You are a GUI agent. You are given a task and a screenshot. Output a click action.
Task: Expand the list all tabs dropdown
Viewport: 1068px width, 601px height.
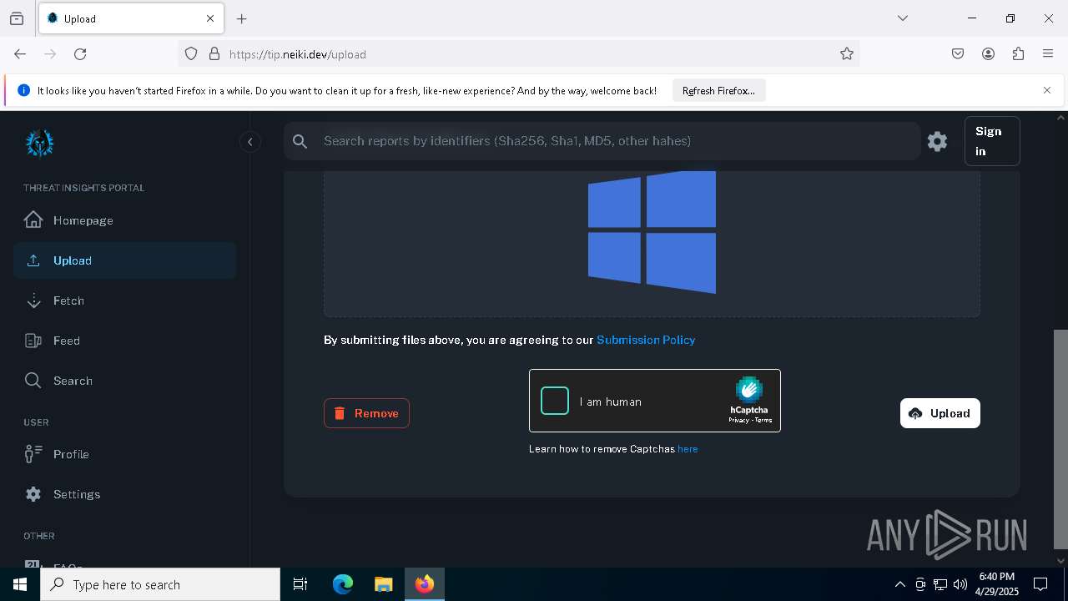(902, 18)
